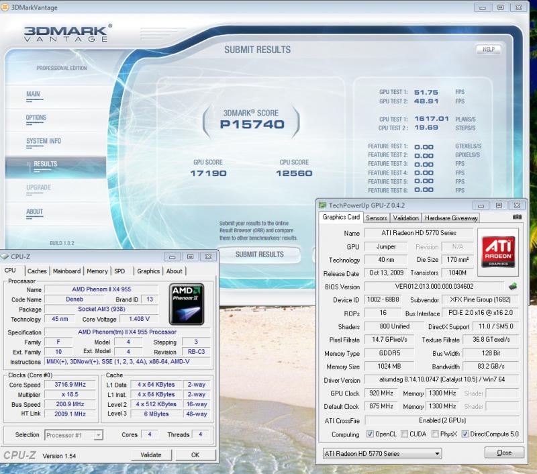
Task: Click the ATI CrossFire status field
Action: click(x=442, y=420)
